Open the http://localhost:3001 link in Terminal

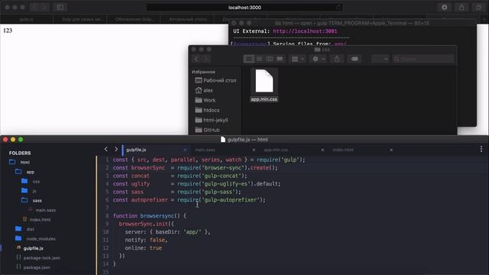pyautogui.click(x=305, y=31)
